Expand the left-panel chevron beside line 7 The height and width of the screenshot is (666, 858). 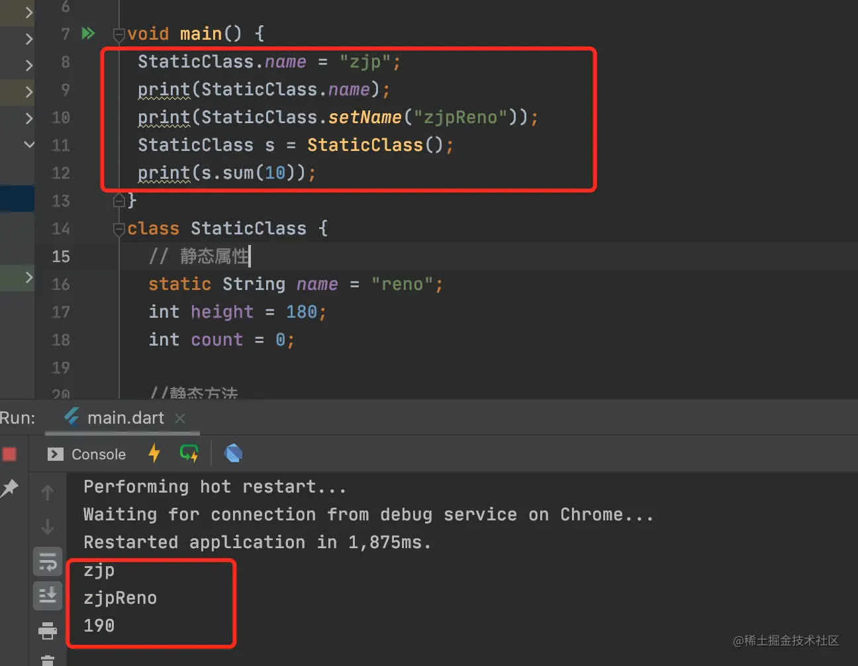click(x=28, y=39)
